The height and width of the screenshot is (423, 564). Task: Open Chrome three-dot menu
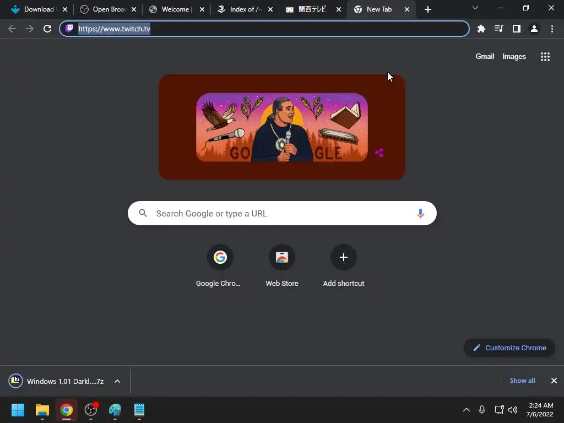pyautogui.click(x=552, y=29)
